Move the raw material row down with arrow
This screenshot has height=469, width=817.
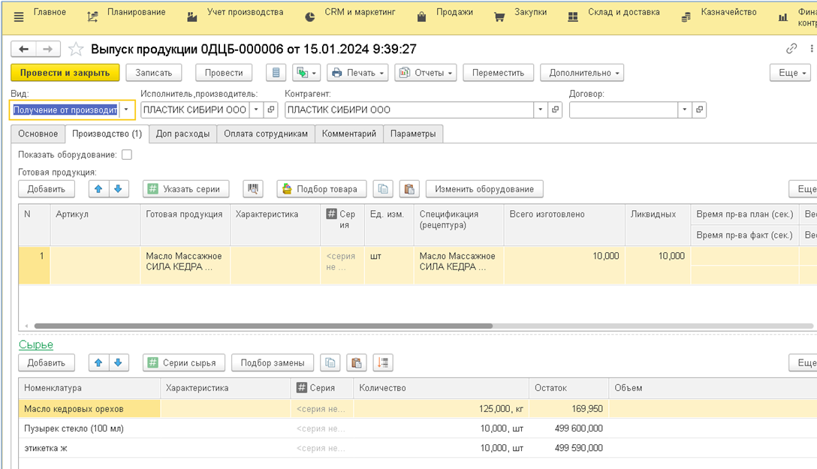118,363
